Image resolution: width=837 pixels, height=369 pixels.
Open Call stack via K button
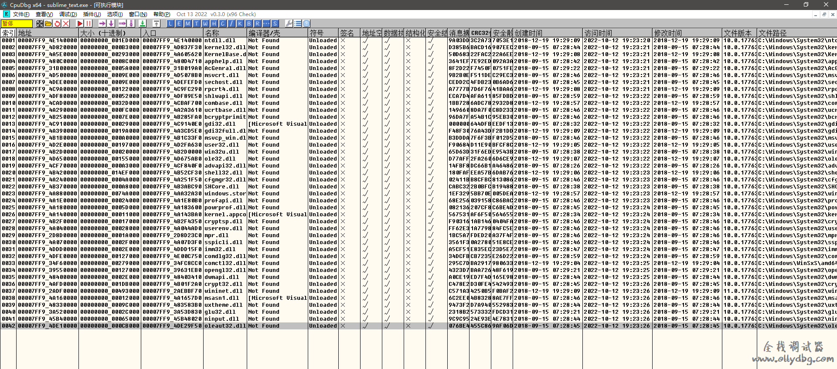click(240, 23)
